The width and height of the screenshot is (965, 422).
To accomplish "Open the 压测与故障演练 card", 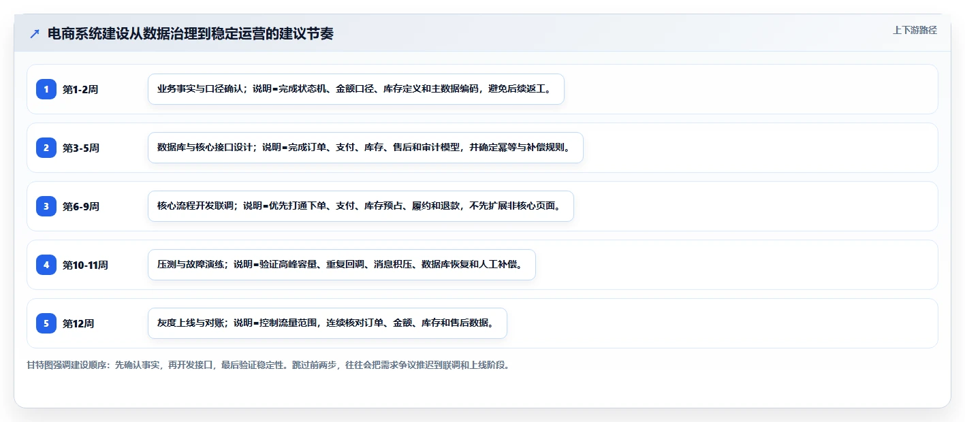I will click(x=342, y=265).
